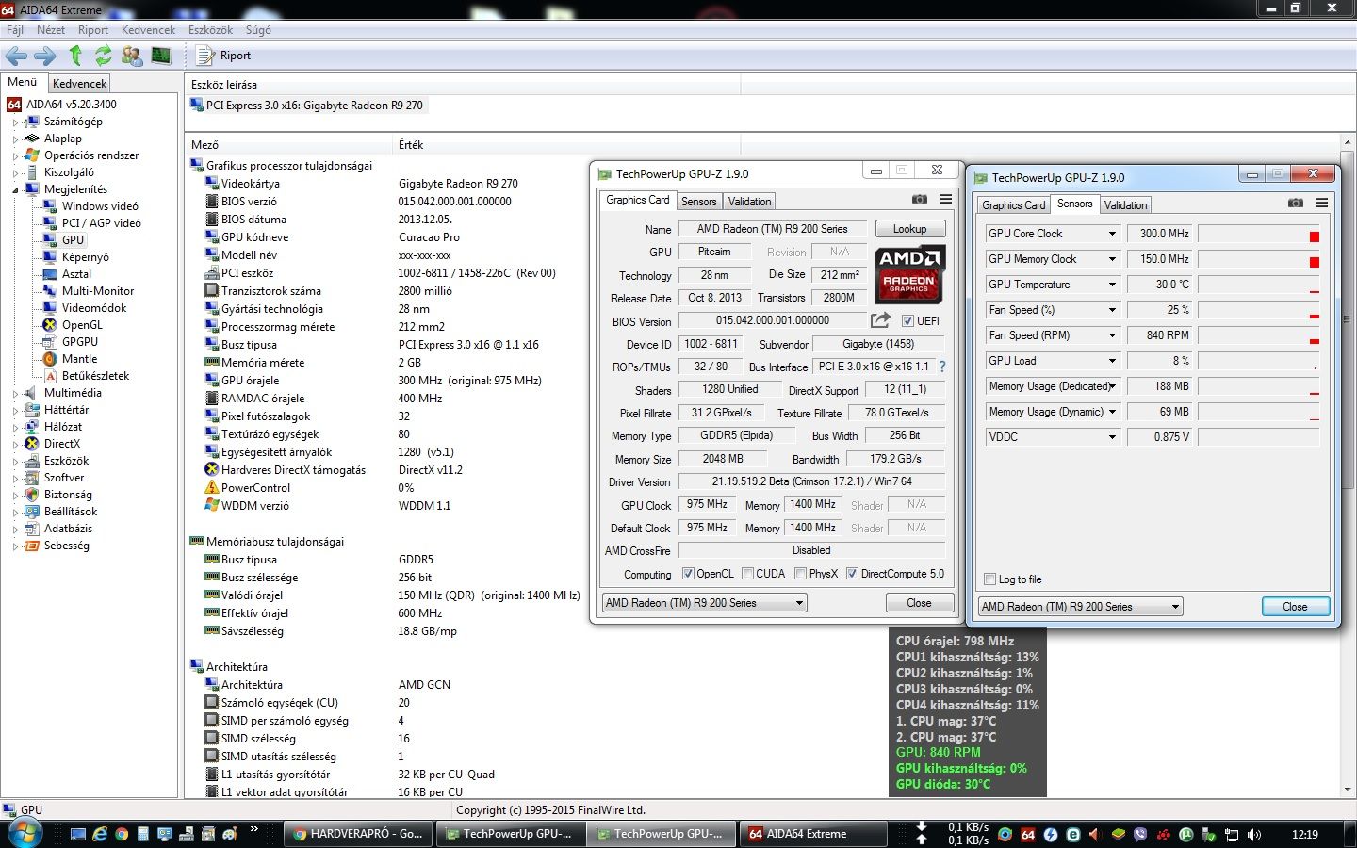Image resolution: width=1357 pixels, height=848 pixels.
Task: Enable the Log to file checkbox
Action: click(989, 579)
